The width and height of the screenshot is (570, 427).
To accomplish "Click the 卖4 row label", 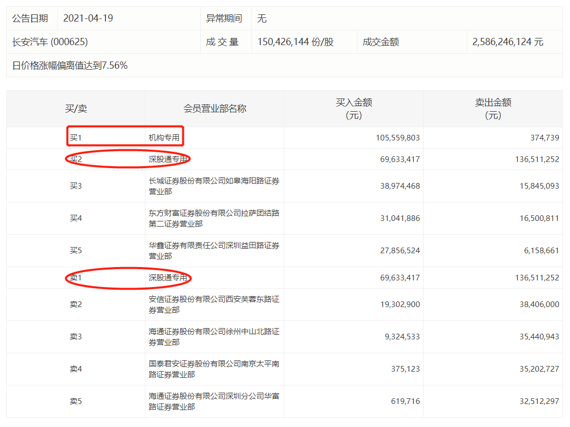I will coord(76,369).
